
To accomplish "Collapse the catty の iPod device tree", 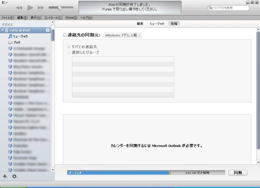I will (3, 30).
